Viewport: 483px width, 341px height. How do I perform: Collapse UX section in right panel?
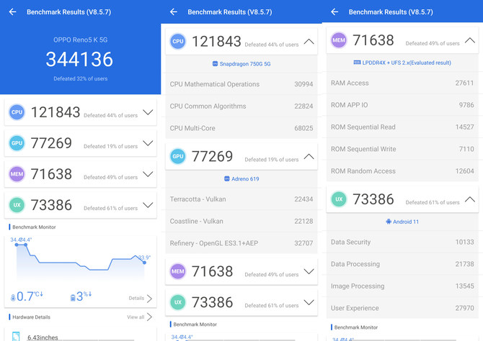tap(470, 199)
